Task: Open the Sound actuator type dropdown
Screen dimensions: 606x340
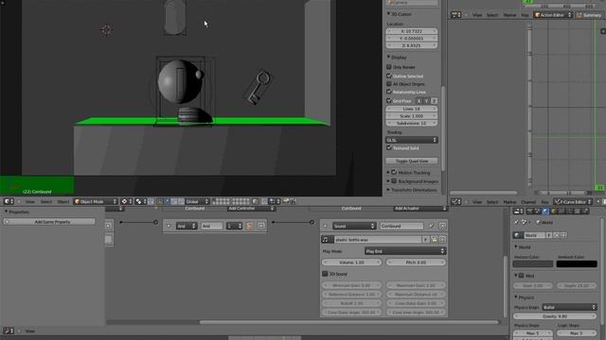Action: coord(354,226)
